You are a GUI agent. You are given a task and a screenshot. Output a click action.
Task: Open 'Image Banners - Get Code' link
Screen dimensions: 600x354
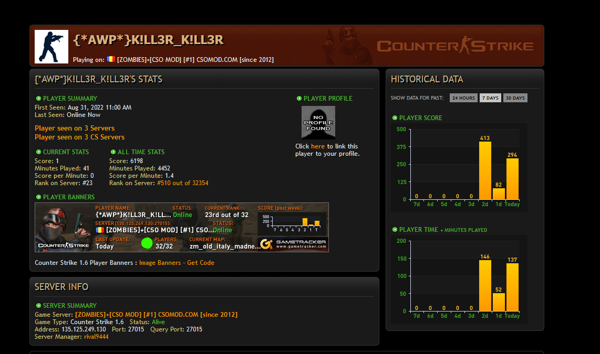pyautogui.click(x=177, y=263)
